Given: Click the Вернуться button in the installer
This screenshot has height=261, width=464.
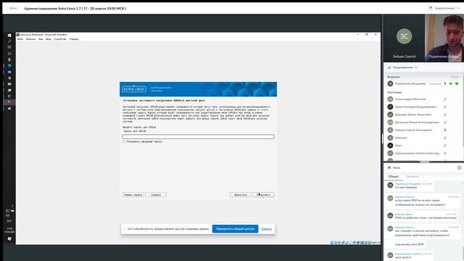Looking at the screenshot, I should pyautogui.click(x=240, y=195).
